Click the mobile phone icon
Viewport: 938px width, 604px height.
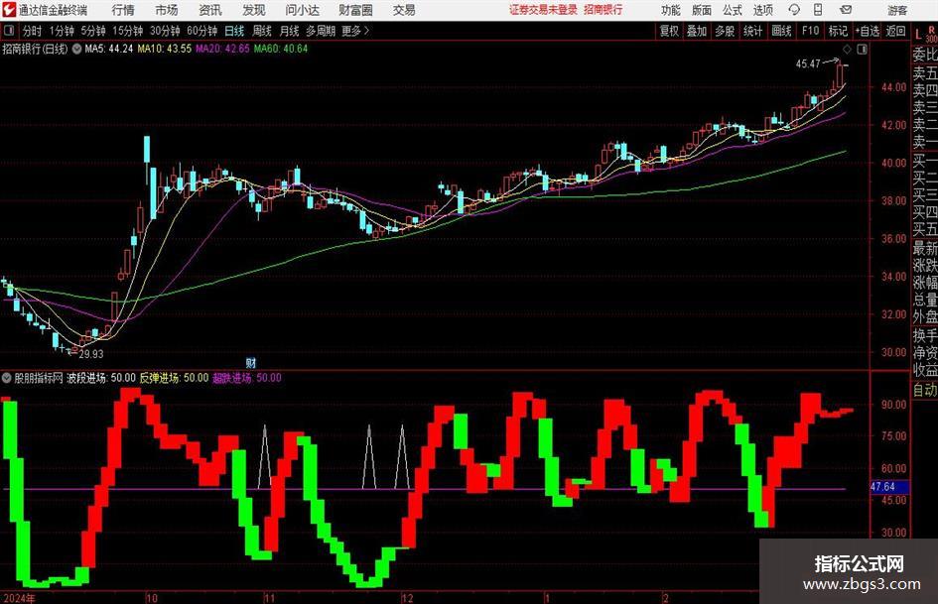(x=818, y=10)
